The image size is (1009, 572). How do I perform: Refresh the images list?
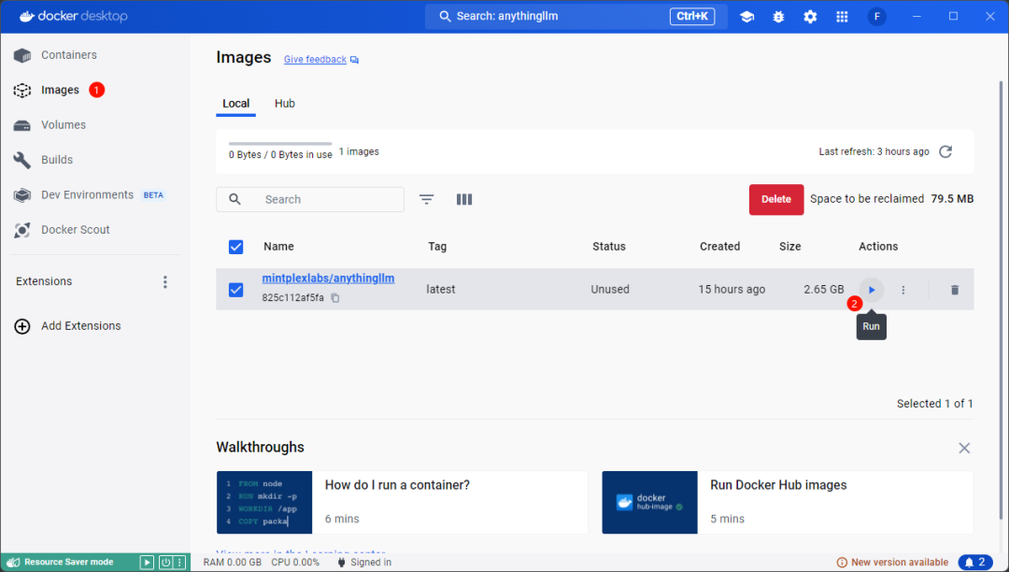click(x=945, y=151)
